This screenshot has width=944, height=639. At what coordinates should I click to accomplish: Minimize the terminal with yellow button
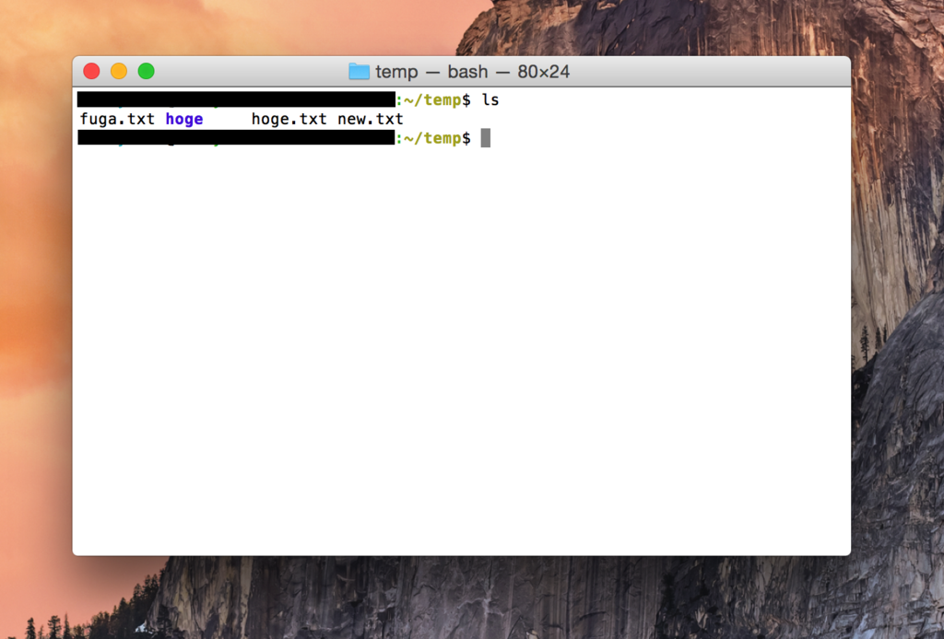coord(119,72)
